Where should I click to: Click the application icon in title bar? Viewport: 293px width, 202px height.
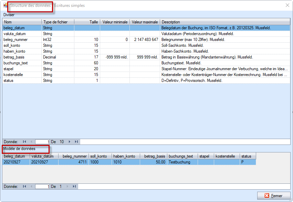[x=5, y=6]
